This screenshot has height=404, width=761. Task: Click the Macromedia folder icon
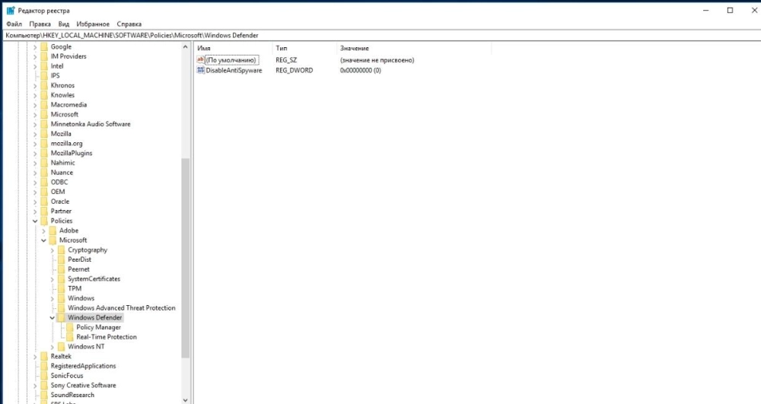pyautogui.click(x=44, y=105)
